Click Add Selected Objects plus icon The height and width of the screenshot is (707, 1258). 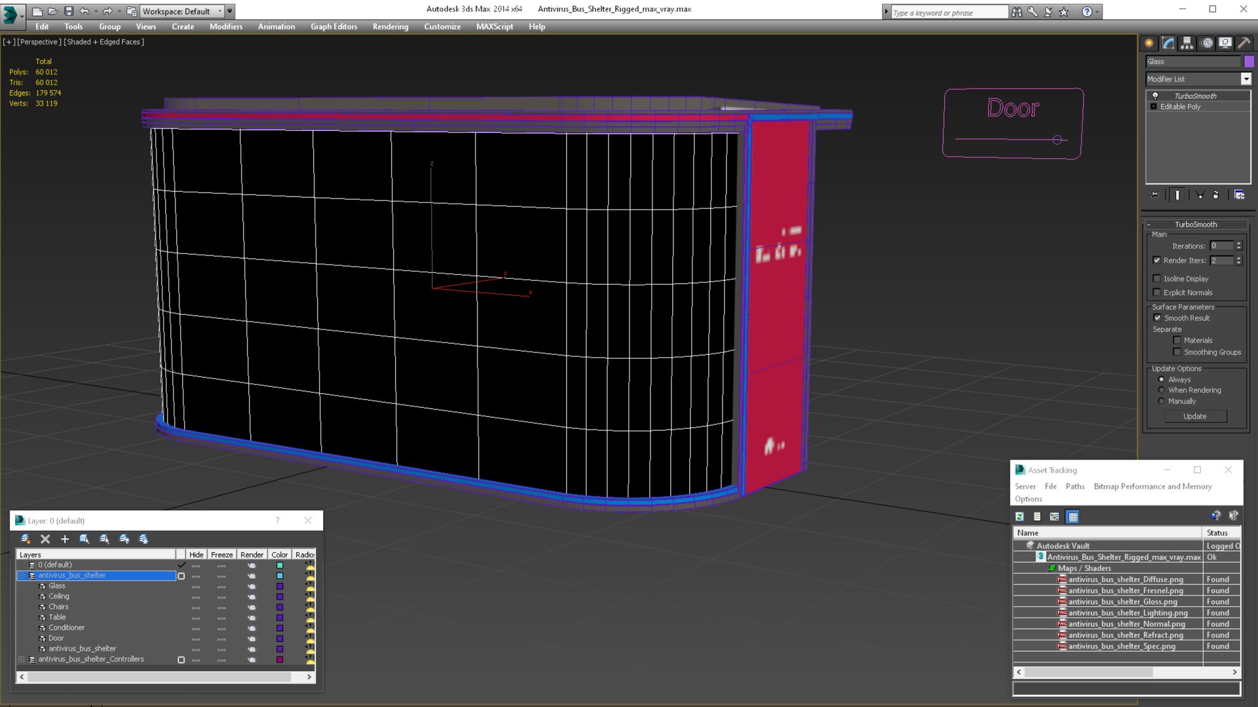coord(65,539)
